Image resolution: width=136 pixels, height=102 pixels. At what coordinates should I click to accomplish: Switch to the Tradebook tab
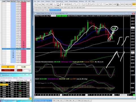click(x=37, y=10)
